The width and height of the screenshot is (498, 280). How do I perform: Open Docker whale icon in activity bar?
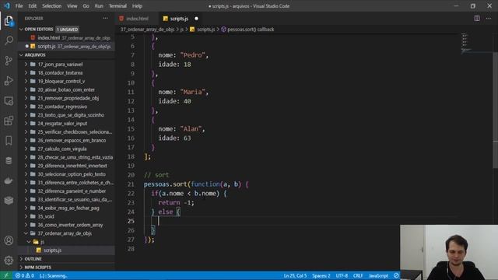click(x=9, y=180)
